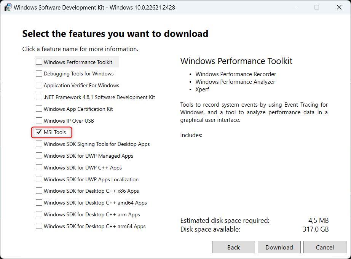351x259 pixels.
Task: Click the Windows Performance Toolkit heading on right
Action: click(236, 61)
